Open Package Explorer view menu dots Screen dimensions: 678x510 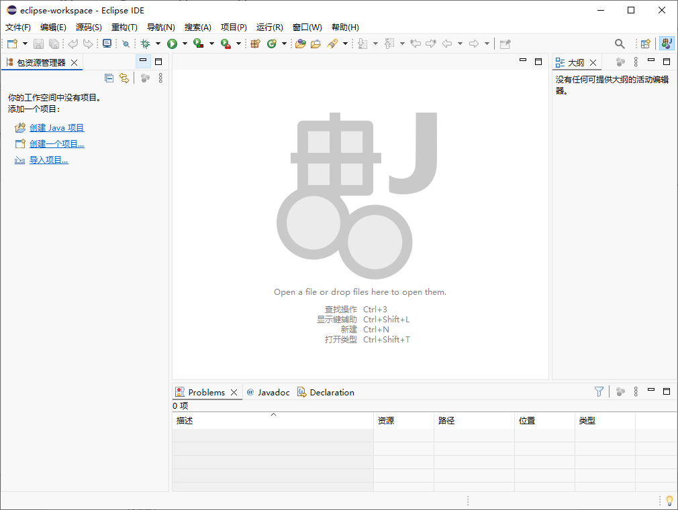[160, 78]
